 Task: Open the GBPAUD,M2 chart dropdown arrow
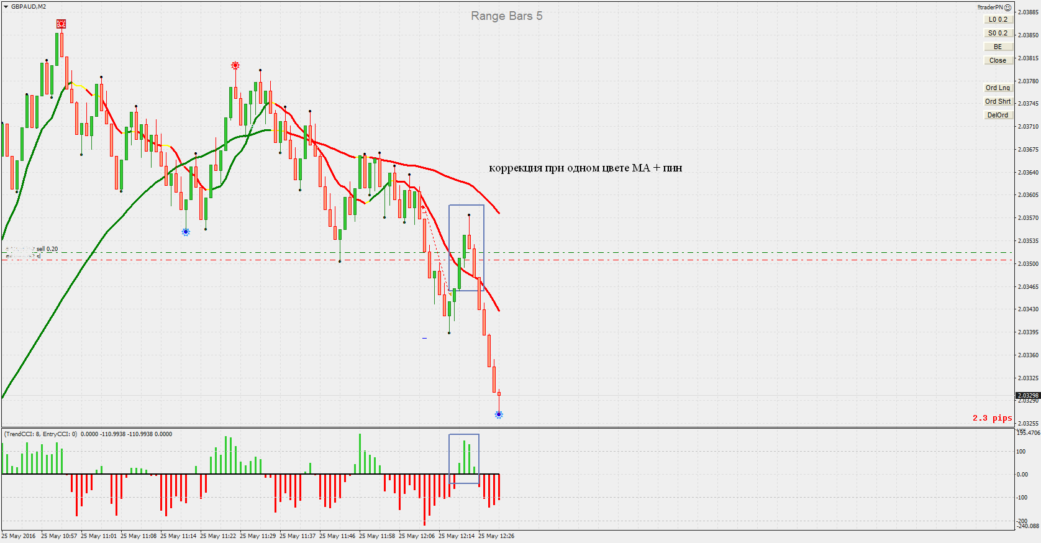[6, 7]
